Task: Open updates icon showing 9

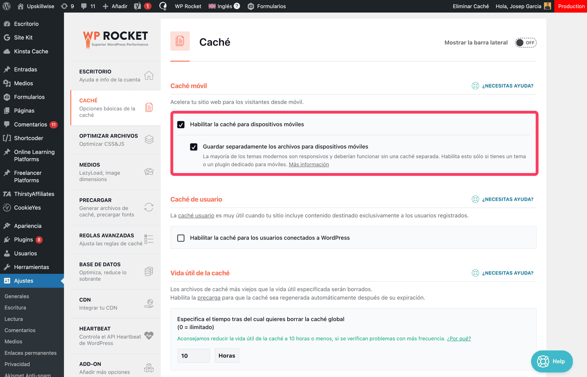Action: [x=64, y=6]
